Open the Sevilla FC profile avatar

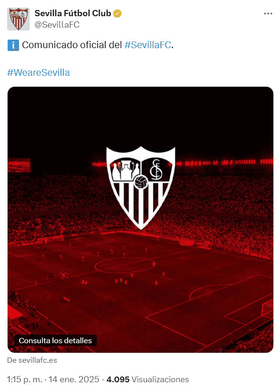(x=18, y=19)
